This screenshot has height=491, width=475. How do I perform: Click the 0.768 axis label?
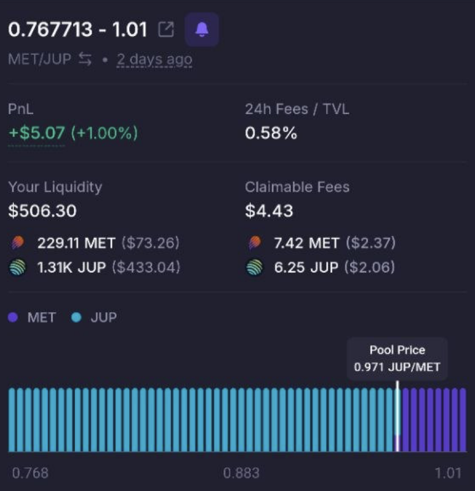[30, 473]
